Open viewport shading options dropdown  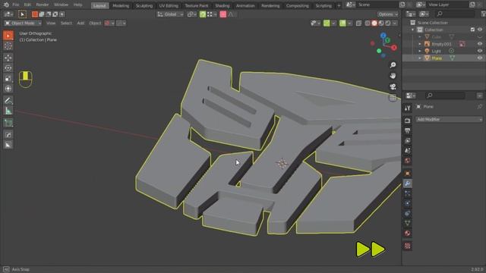tap(395, 24)
